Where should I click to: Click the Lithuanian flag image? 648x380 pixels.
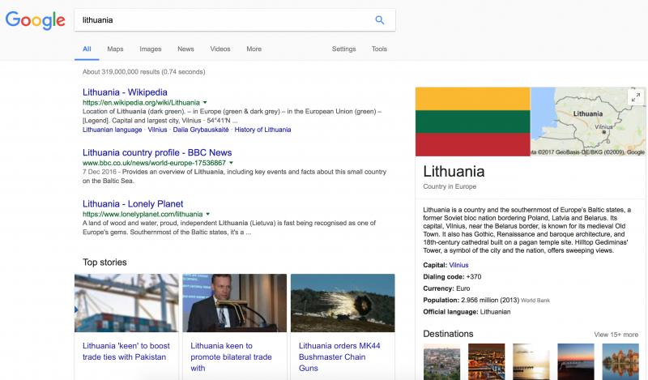(473, 122)
